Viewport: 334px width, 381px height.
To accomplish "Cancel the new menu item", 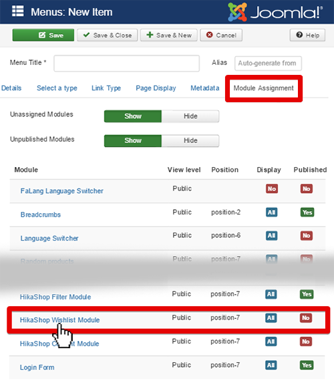I will 221,35.
